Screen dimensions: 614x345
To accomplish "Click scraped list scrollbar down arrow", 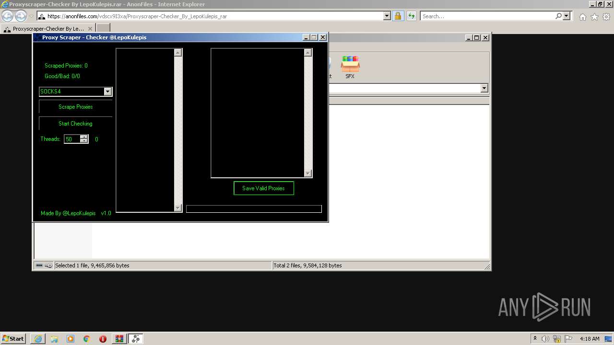I will [x=178, y=207].
